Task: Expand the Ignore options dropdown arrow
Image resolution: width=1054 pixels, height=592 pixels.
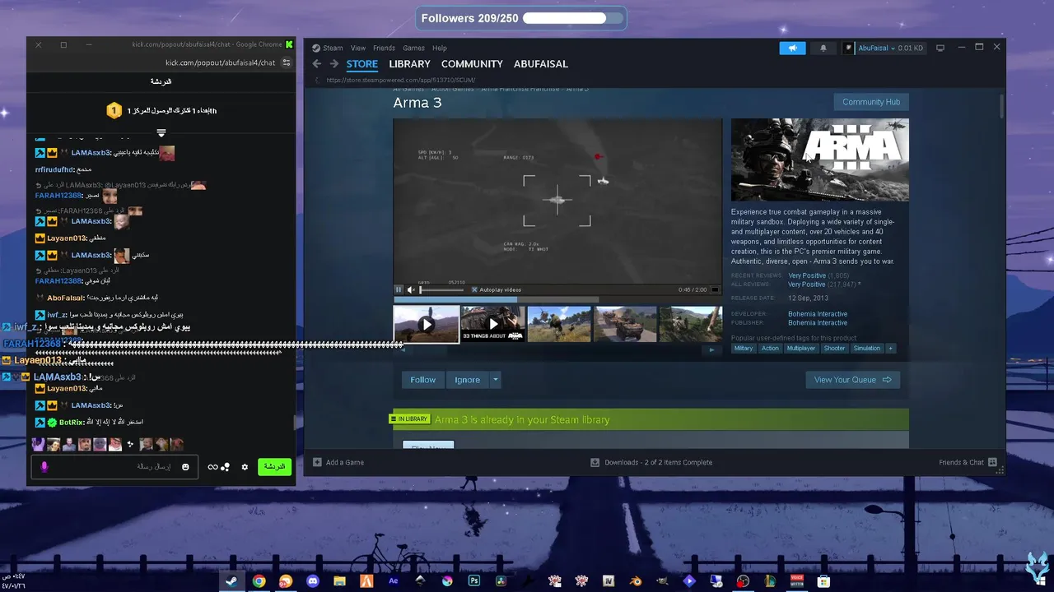Action: [495, 380]
